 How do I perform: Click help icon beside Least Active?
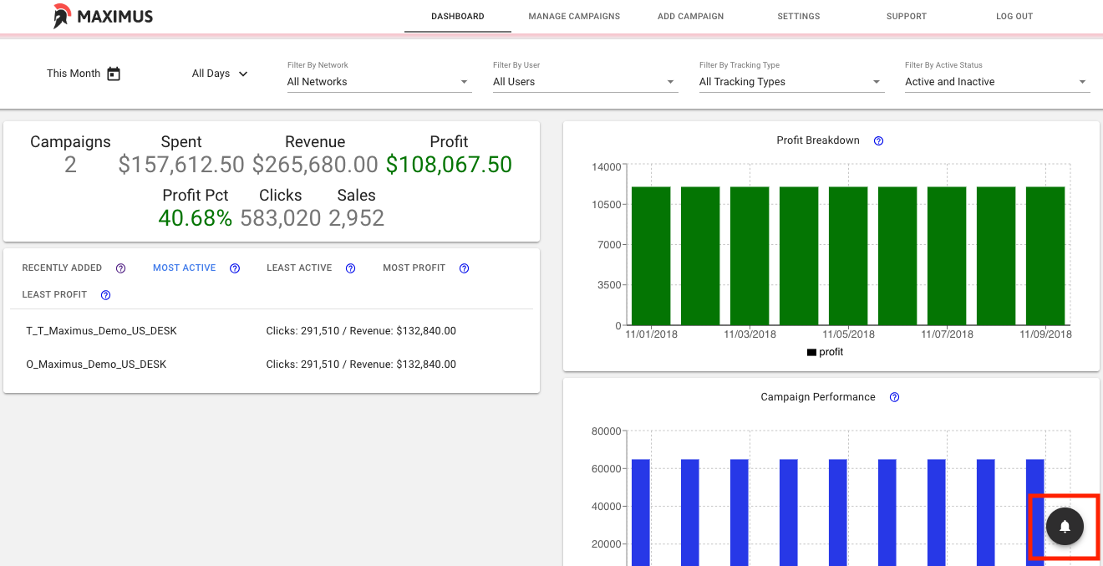pos(350,268)
